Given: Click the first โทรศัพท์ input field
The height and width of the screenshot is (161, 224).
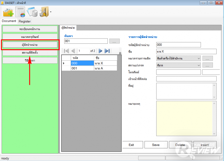Looking at the screenshot, I should coord(178,72).
